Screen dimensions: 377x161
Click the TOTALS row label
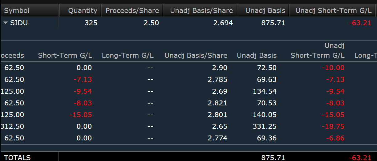click(17, 158)
